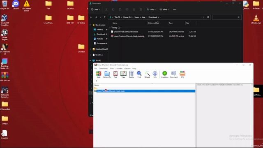Viewport: 263px width, 148px height.
Task: Select the UE Contents Extract warning icon
Action: click(x=26, y=6)
